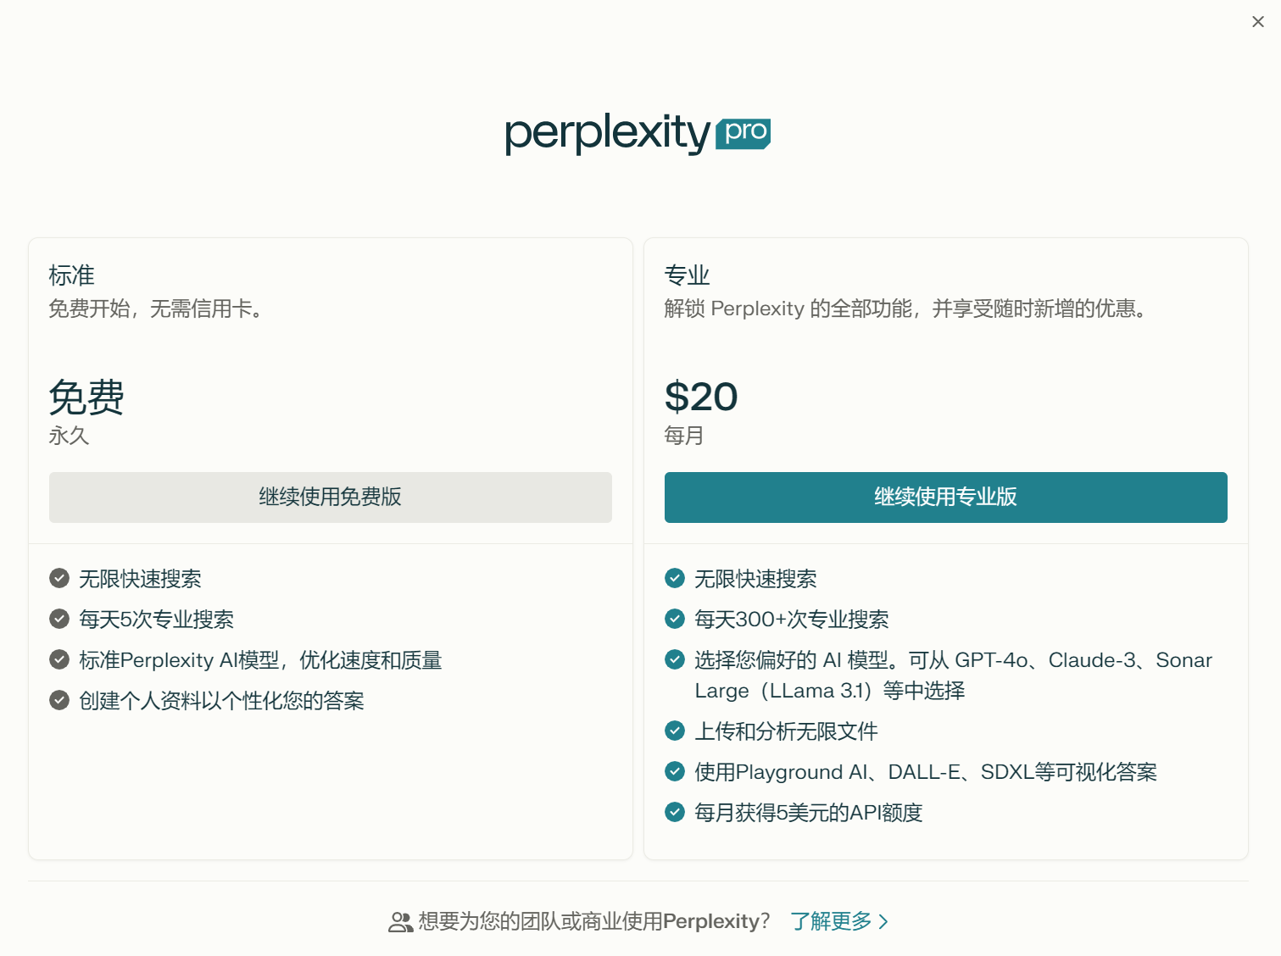Click teal checkmark beside 上传和分析无限文件

coord(675,731)
